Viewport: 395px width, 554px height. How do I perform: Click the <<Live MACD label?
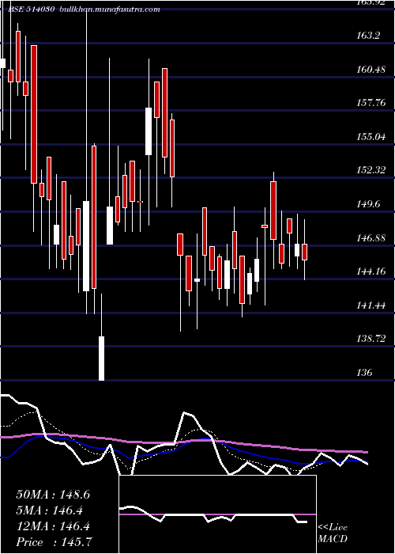(x=333, y=533)
